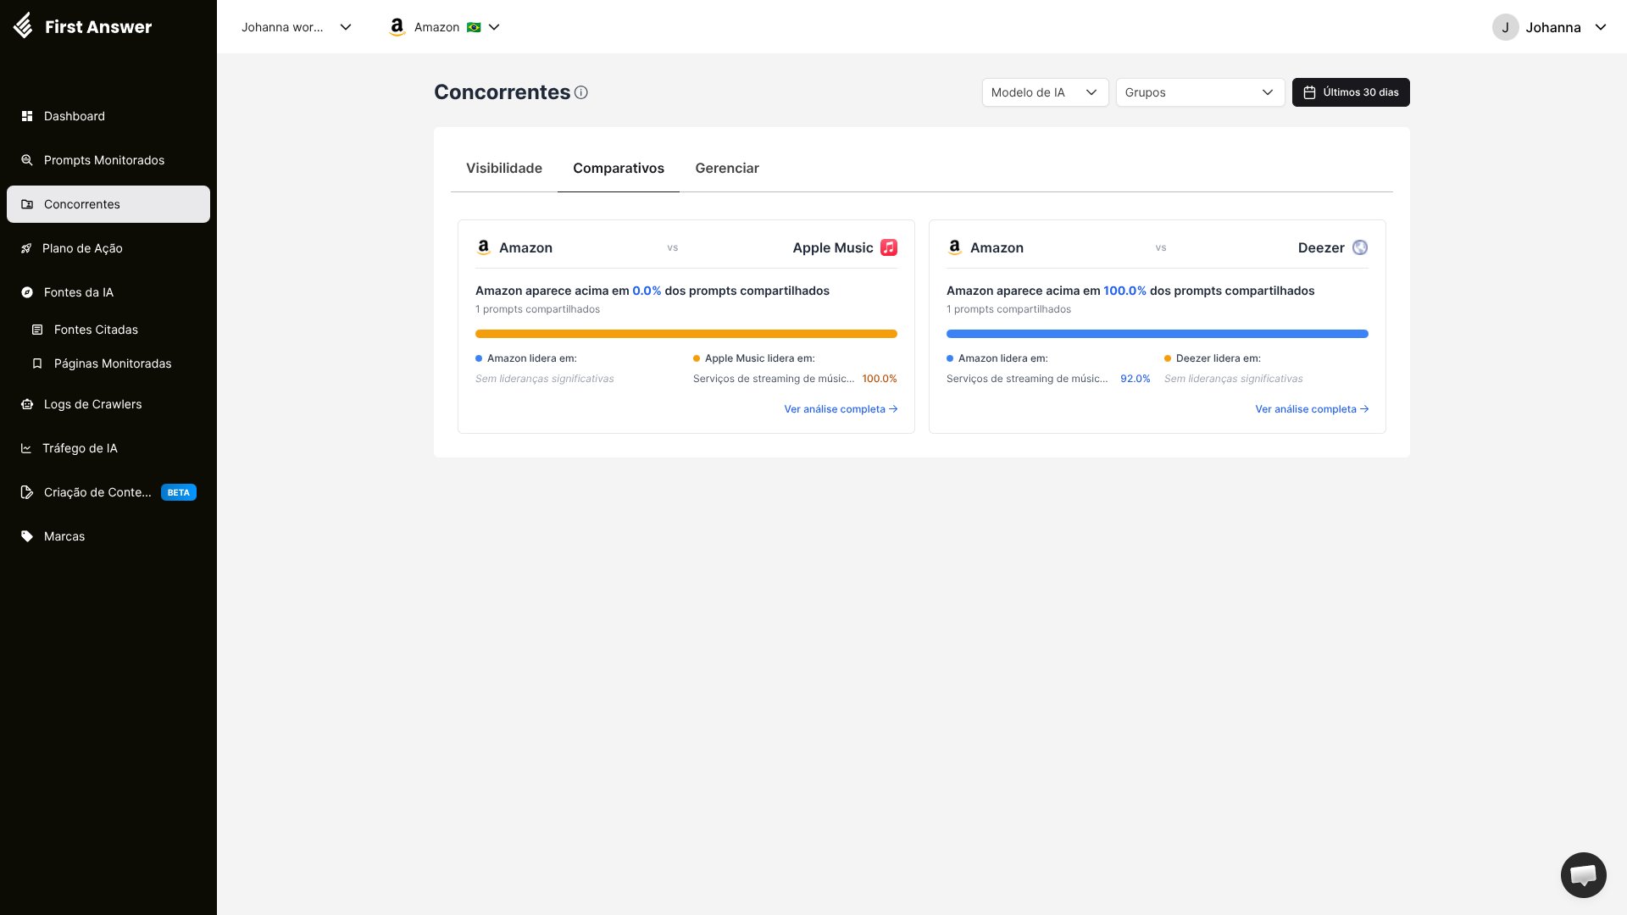Click 'Apple Music lidera em:' label

pyautogui.click(x=760, y=358)
